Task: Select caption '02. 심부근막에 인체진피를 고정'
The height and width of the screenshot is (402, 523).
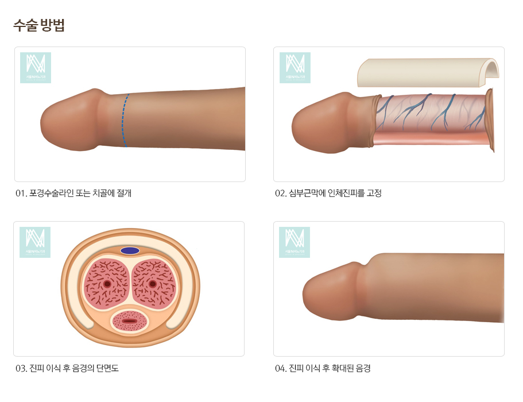Action: [328, 193]
